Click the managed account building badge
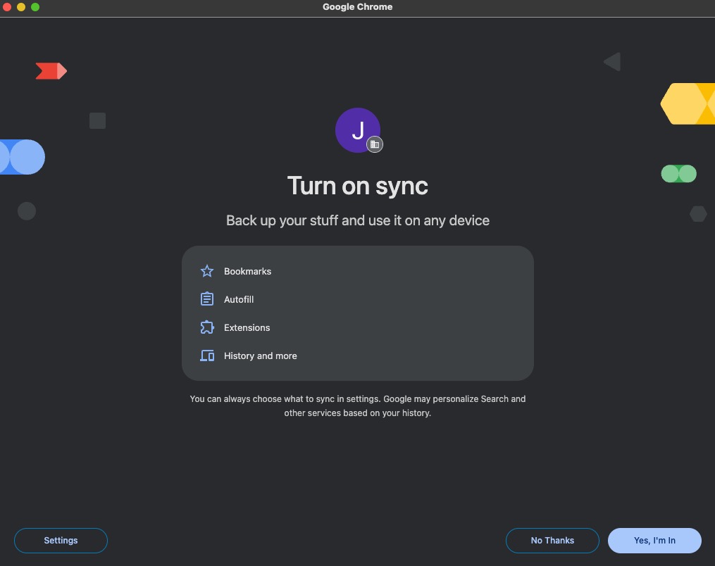 [x=375, y=144]
